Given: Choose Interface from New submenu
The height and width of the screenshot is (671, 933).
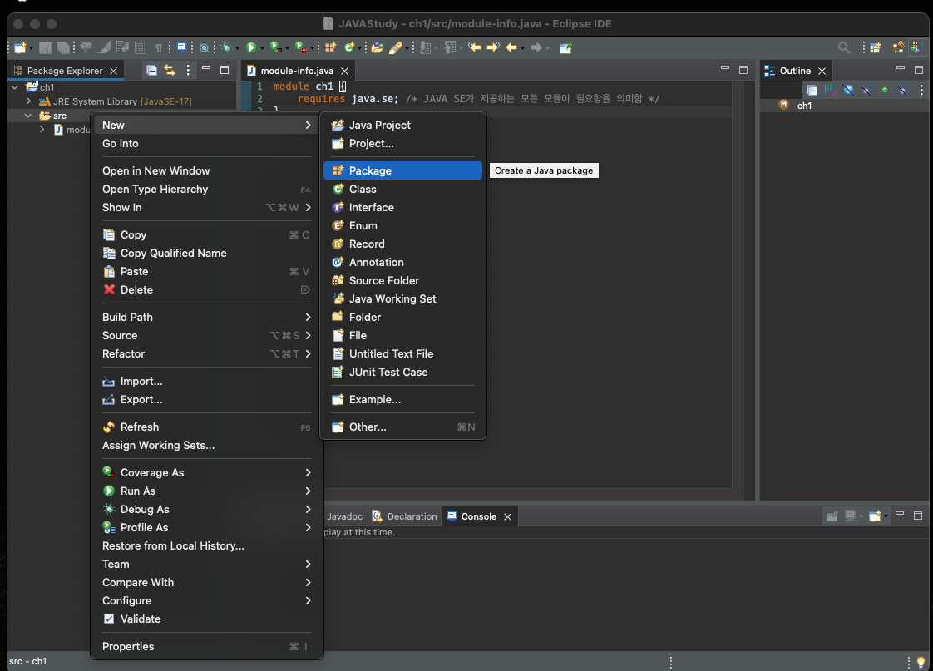Looking at the screenshot, I should (402, 208).
